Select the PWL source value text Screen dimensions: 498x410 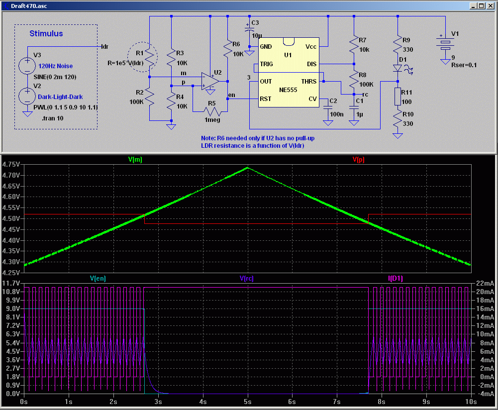(66, 107)
